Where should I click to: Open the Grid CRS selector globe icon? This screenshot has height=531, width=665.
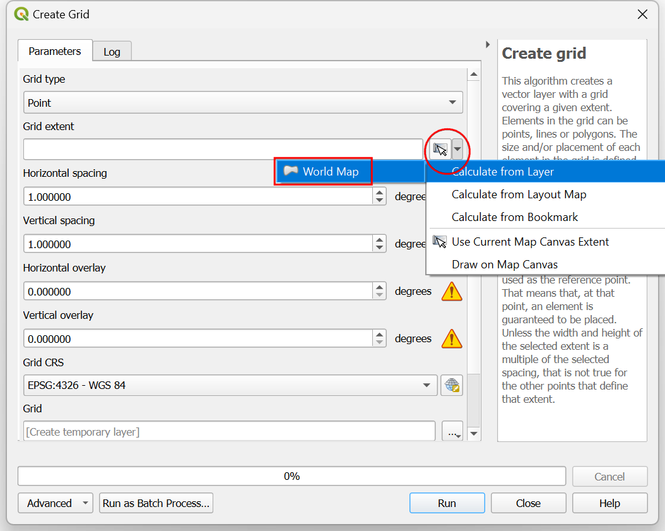[452, 385]
